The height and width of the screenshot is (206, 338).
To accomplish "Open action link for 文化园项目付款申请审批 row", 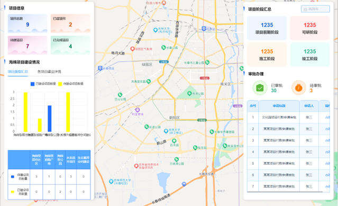I will coord(327,118).
